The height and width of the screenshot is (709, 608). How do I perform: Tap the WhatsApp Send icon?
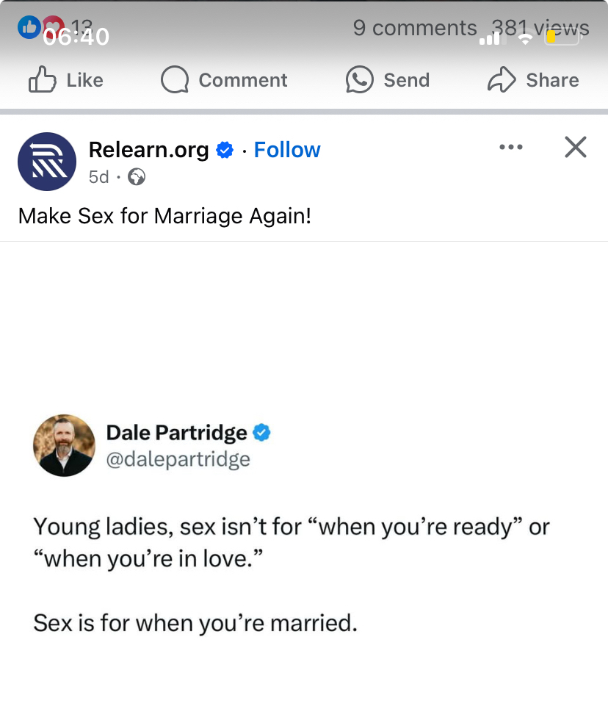[x=359, y=79]
